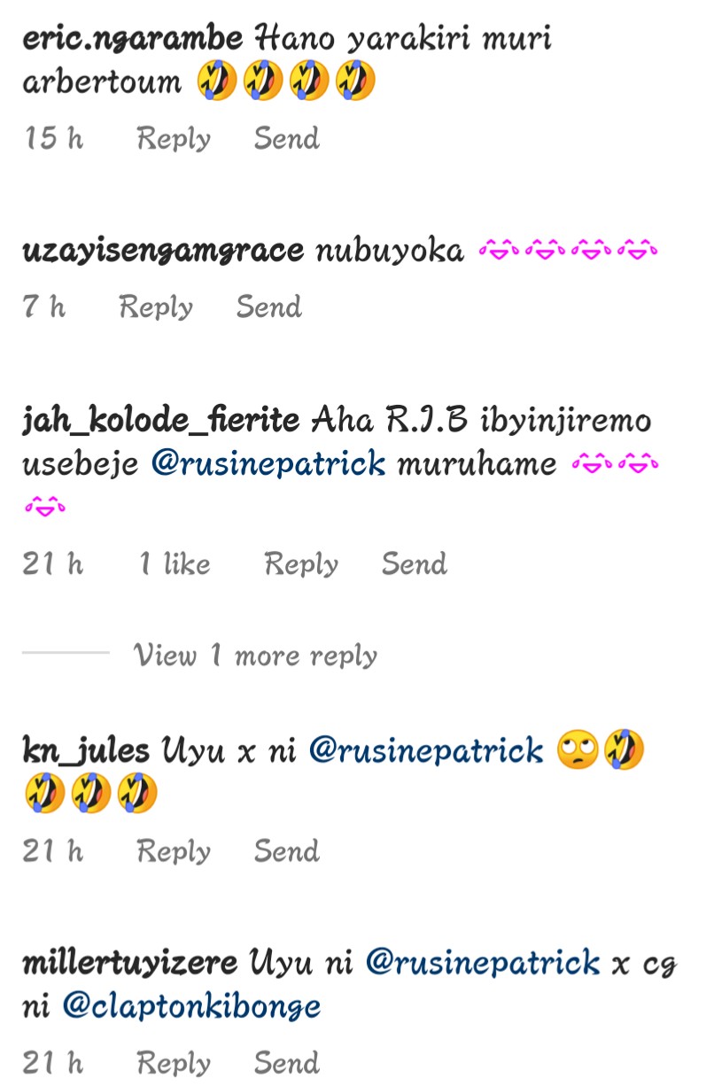This screenshot has height=1086, width=706.
Task: Open kn_jules's profile username
Action: (86, 751)
